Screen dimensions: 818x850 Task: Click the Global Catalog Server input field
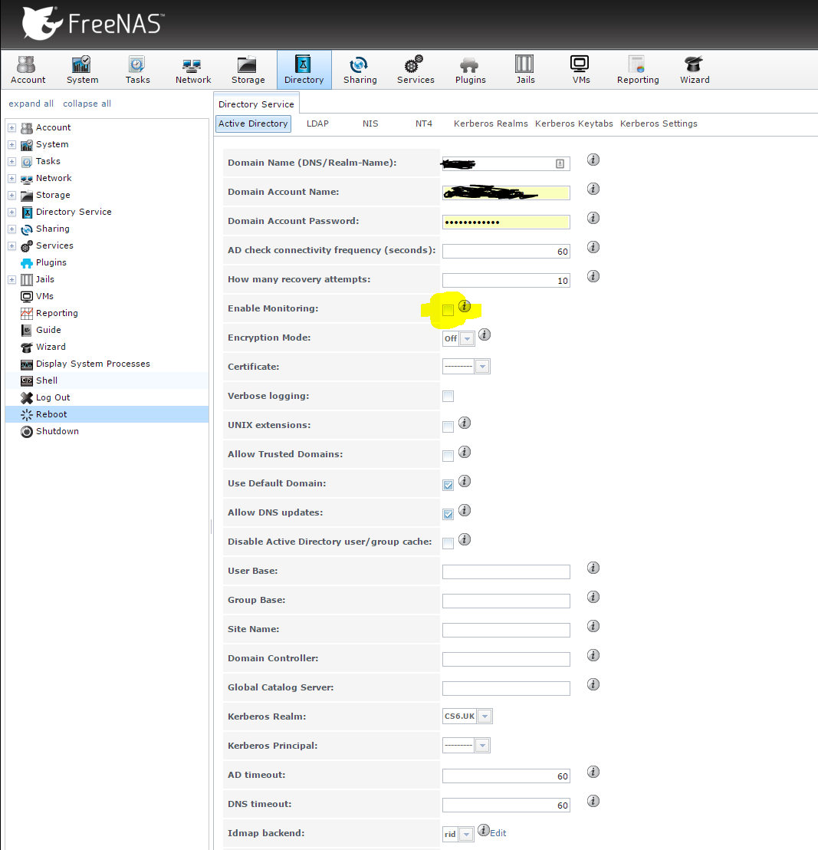point(506,688)
